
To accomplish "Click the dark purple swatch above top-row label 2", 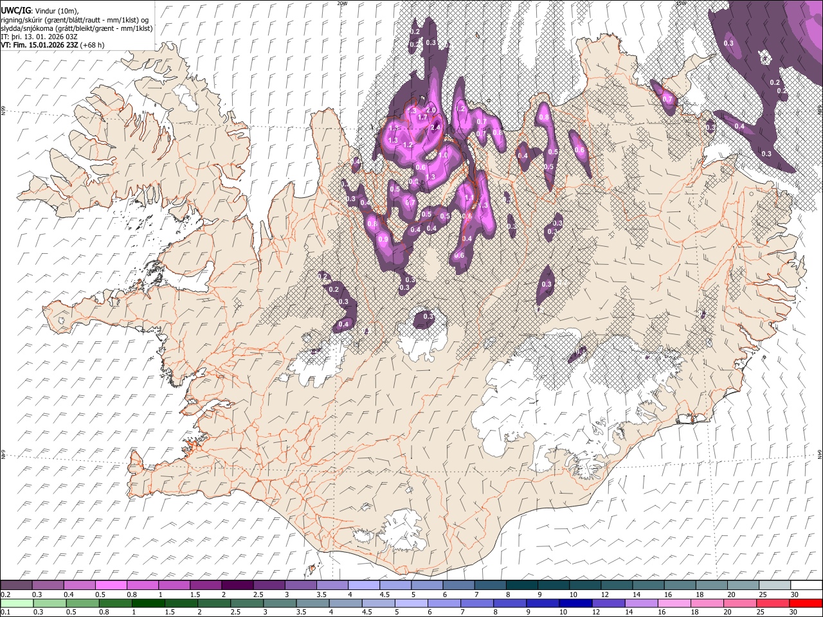I will (237, 585).
